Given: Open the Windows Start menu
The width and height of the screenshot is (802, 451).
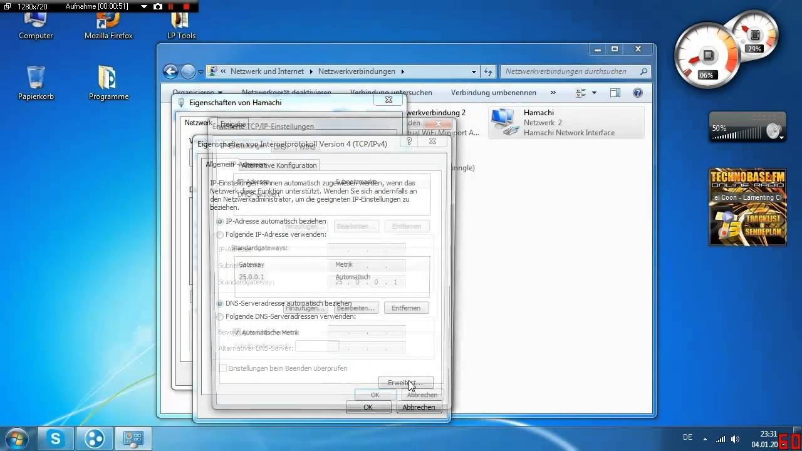Looking at the screenshot, I should [16, 437].
